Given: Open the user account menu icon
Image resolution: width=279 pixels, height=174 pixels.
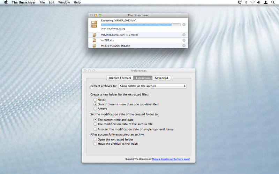Looking at the screenshot, I should 266,2.
